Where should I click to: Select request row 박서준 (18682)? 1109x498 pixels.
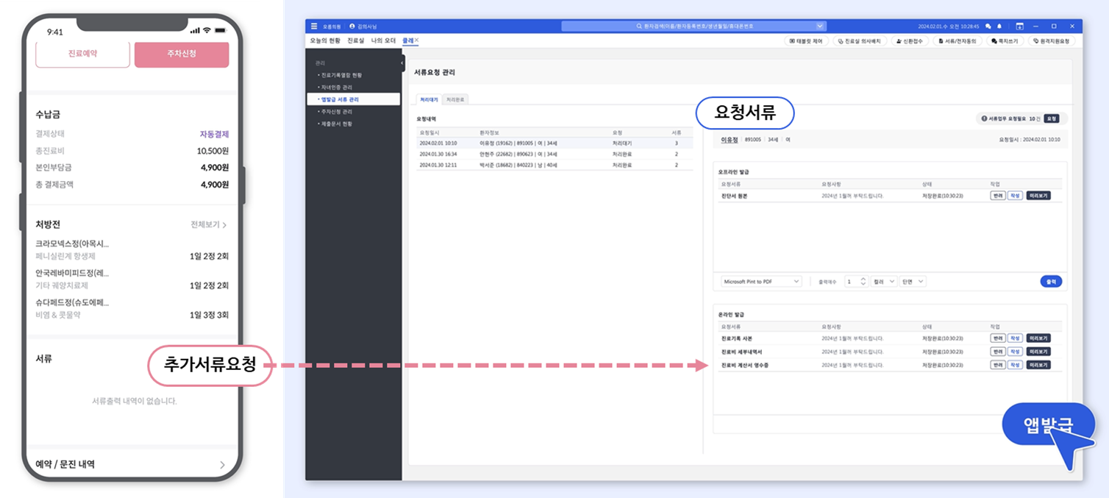click(554, 166)
